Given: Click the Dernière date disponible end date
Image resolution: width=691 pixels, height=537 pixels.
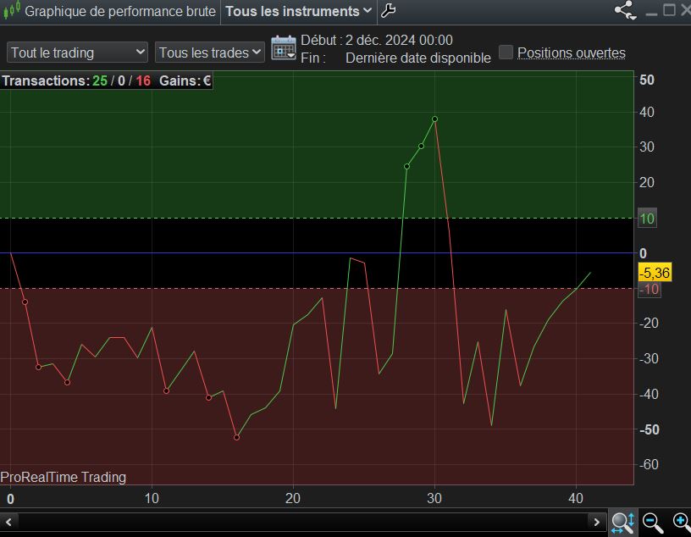Looking at the screenshot, I should [417, 58].
